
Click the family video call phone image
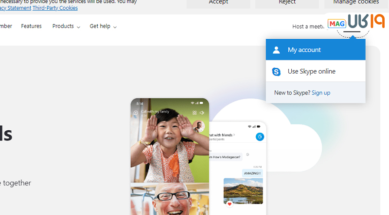click(x=170, y=156)
